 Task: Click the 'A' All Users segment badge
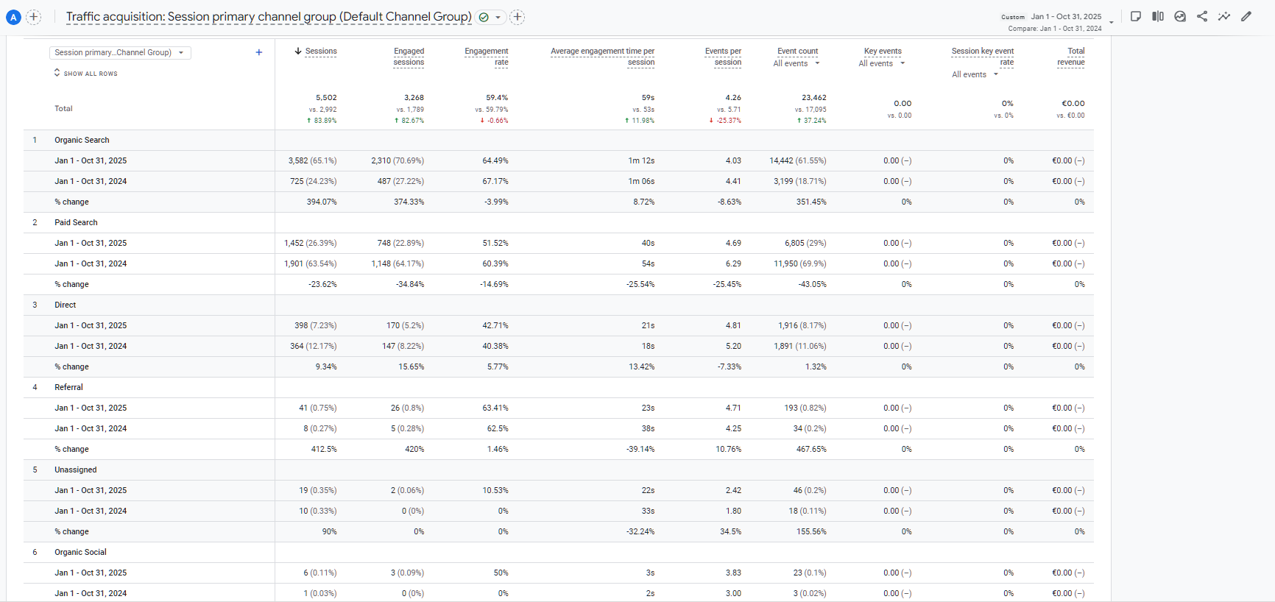pos(13,17)
